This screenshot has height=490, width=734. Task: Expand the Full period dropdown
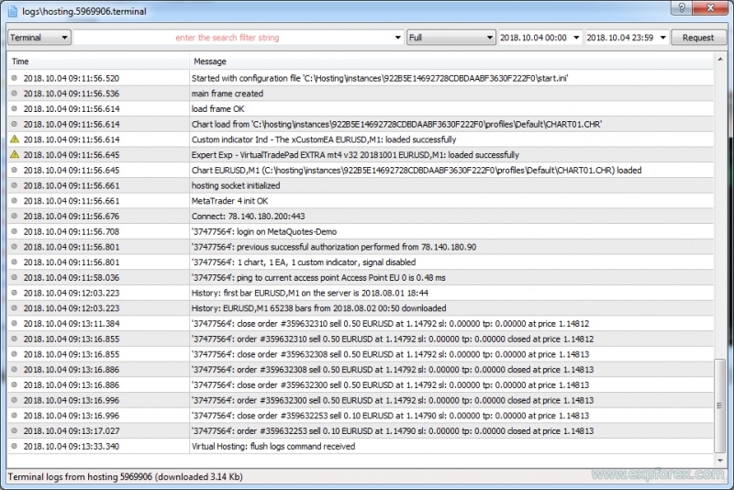pos(450,38)
